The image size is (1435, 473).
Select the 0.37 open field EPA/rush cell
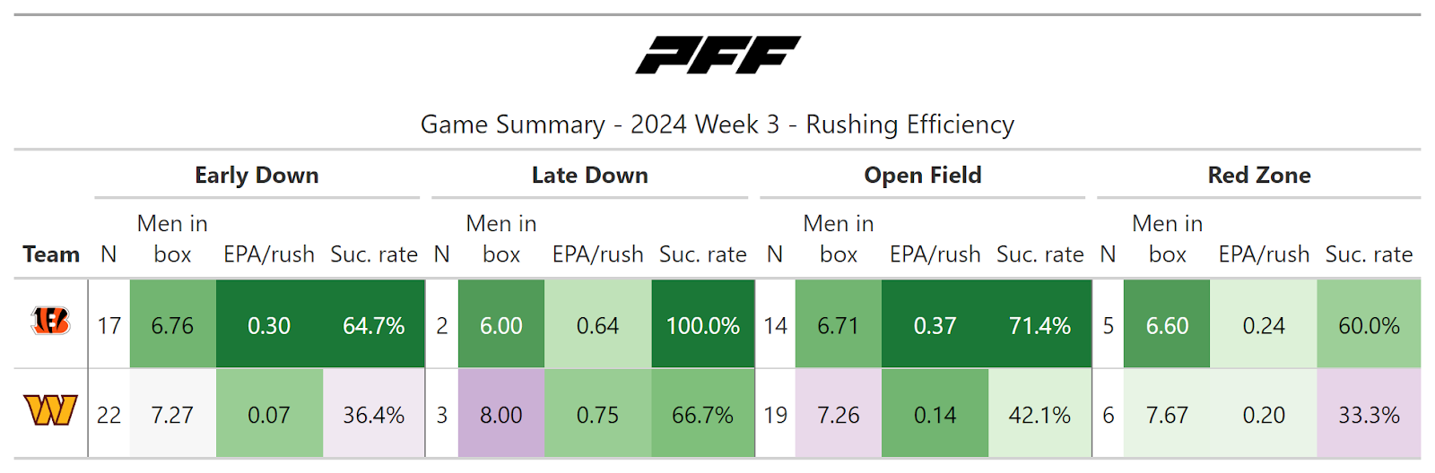pyautogui.click(x=935, y=325)
